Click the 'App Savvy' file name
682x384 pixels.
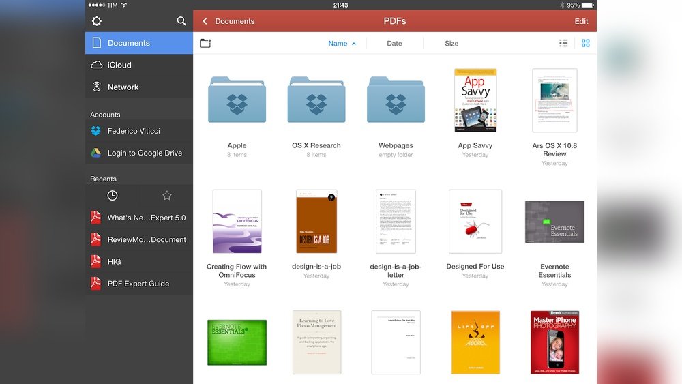[x=475, y=145]
